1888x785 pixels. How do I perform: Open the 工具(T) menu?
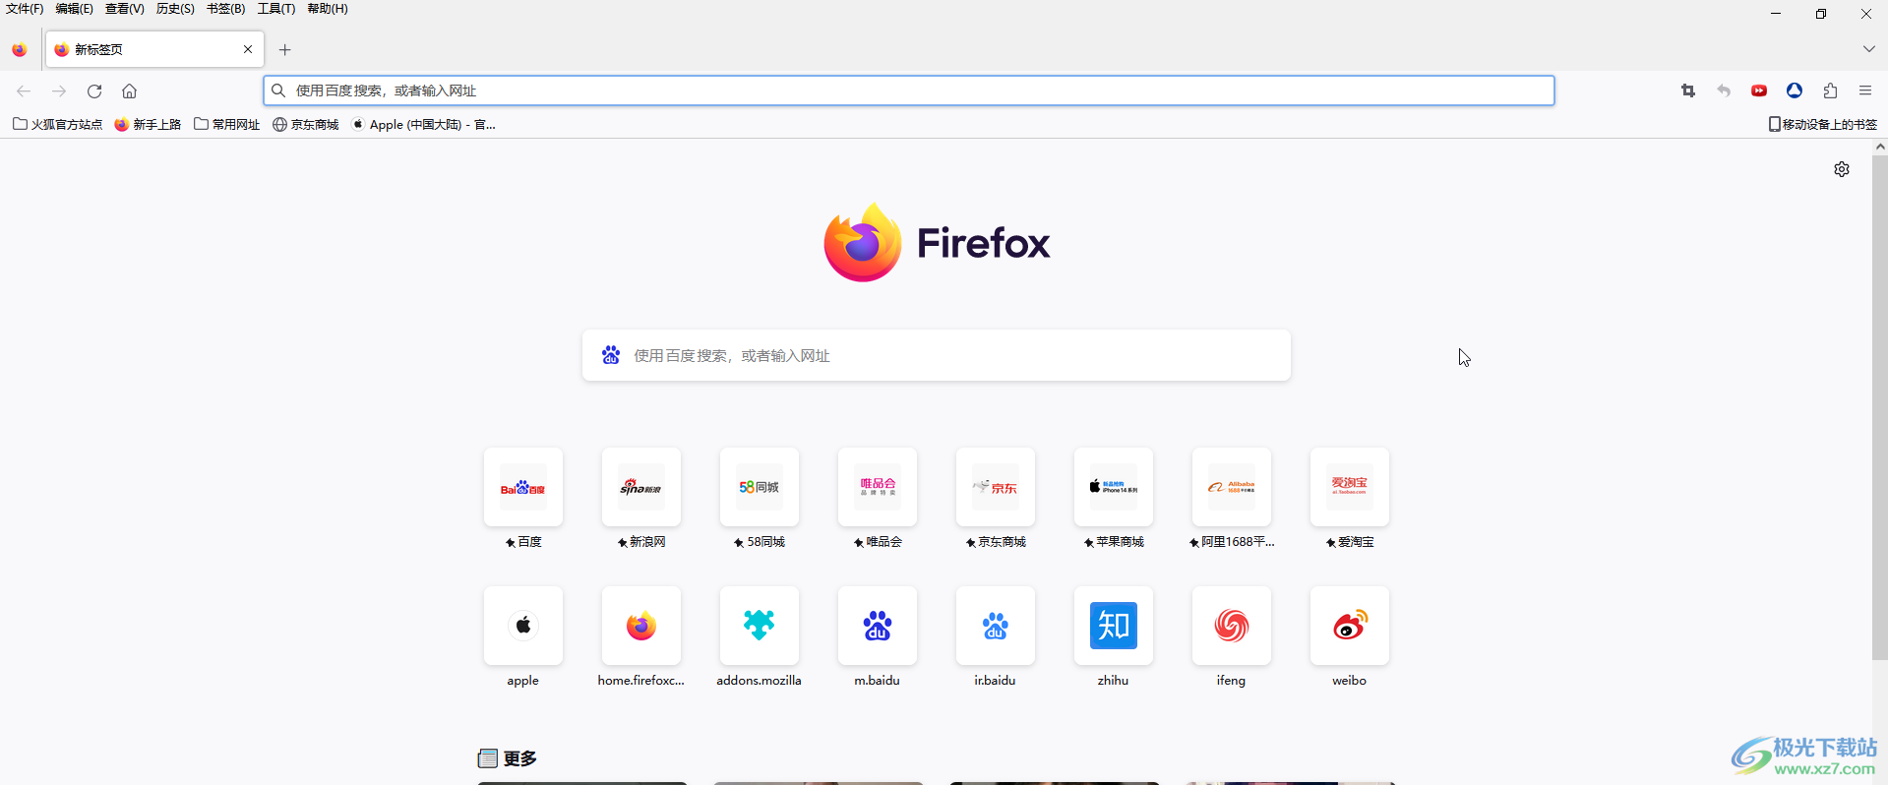(x=276, y=9)
